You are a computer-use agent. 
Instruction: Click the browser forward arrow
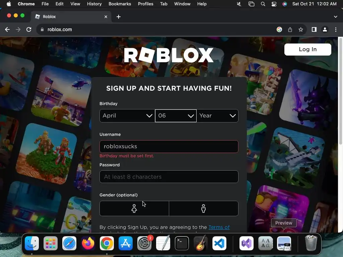18,29
